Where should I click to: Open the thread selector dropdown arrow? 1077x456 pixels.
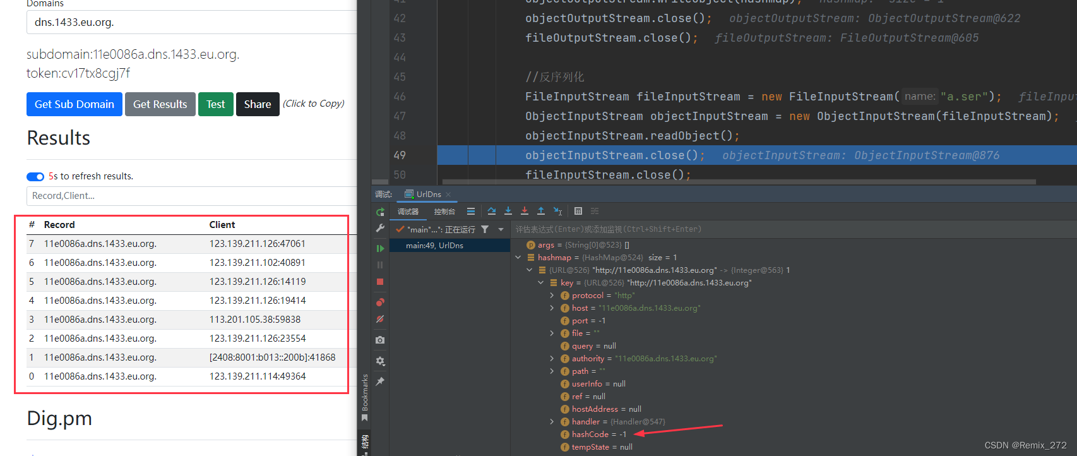pyautogui.click(x=501, y=229)
